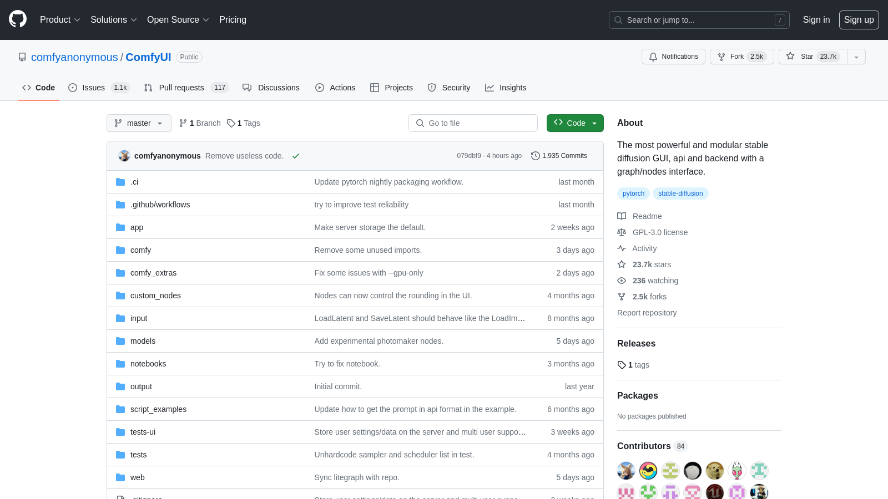Open the pytorch topic tag
This screenshot has width=888, height=499.
(x=633, y=194)
